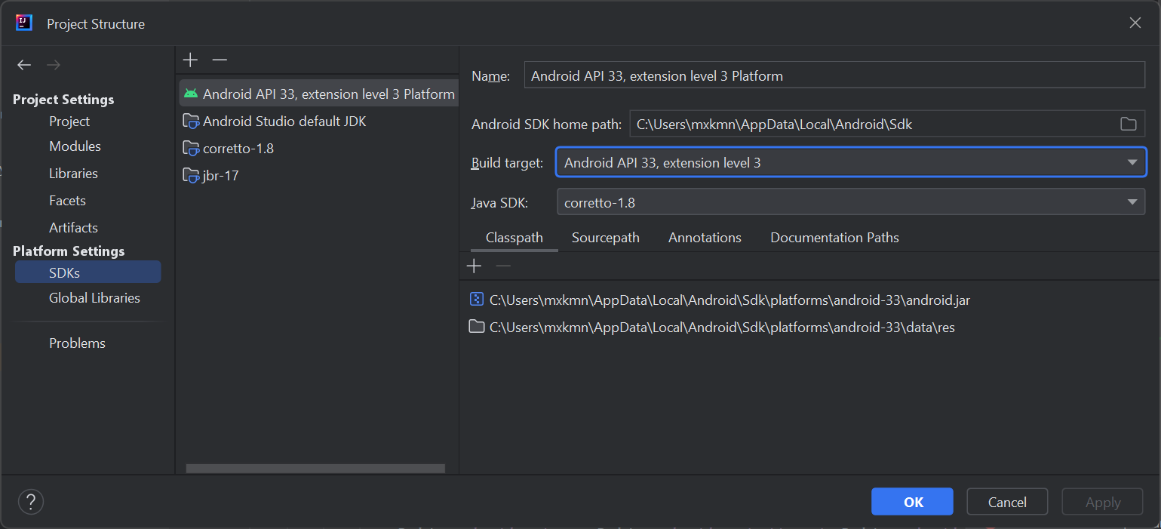
Task: Click the SDK list horizontal scrollbar
Action: [315, 469]
